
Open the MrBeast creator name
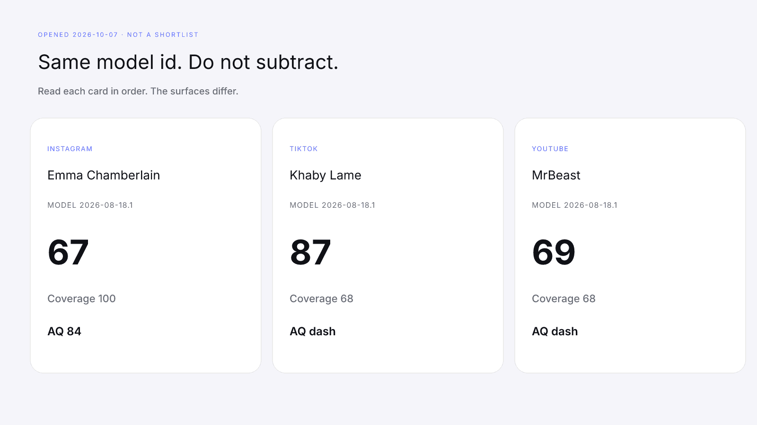(556, 175)
